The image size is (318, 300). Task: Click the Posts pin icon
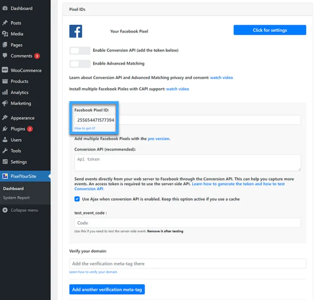5,23
